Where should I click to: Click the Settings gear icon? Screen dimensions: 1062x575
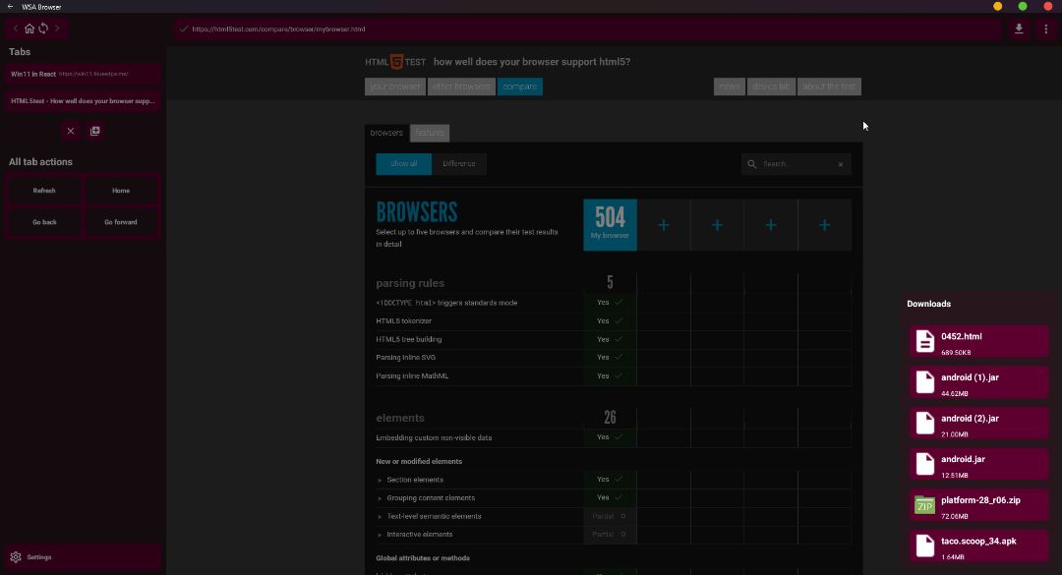click(16, 557)
